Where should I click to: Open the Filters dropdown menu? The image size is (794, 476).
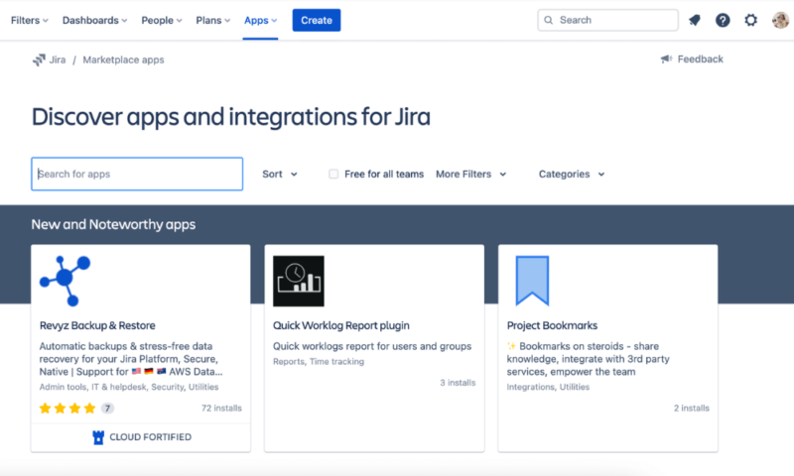click(x=30, y=20)
